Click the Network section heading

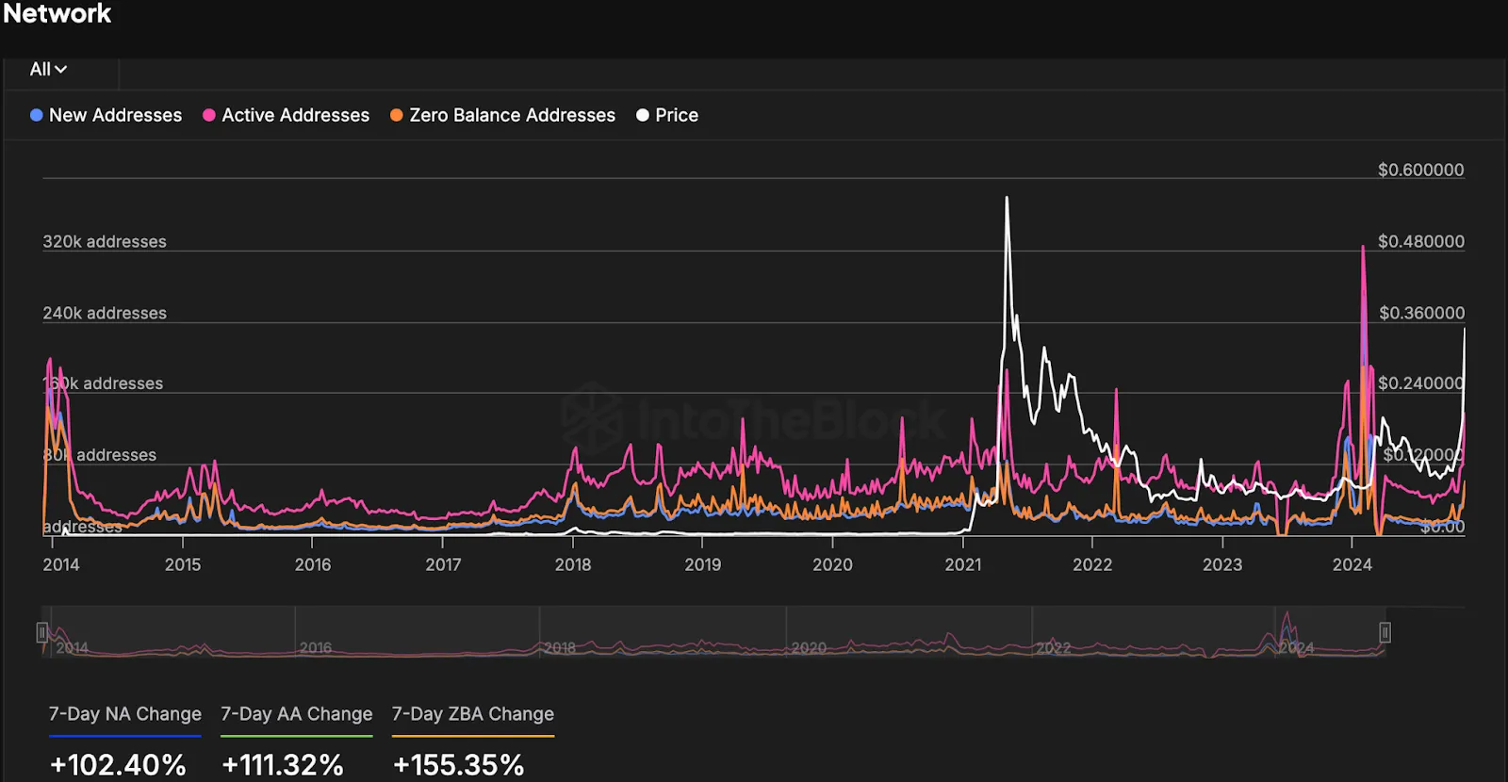tap(57, 13)
